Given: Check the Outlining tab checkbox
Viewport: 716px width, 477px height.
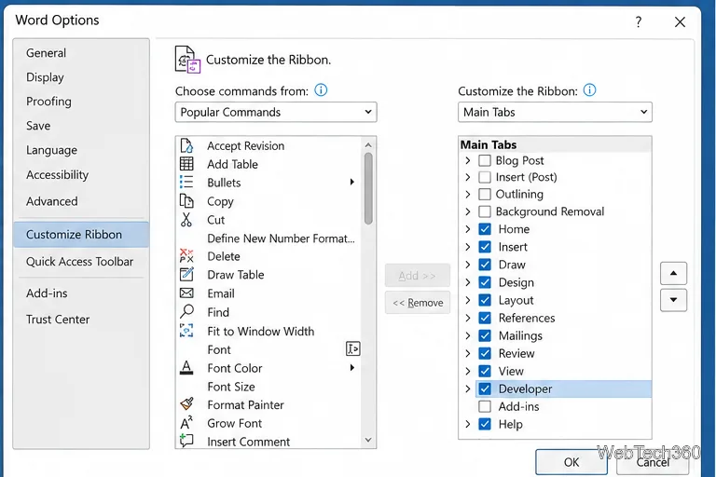Looking at the screenshot, I should coord(485,194).
